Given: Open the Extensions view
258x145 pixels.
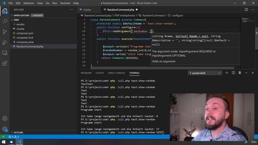Looking at the screenshot, I should tap(5, 63).
